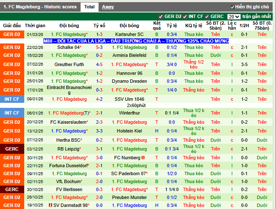Click VfL Bochum team name
Screen dimensions: 276x209
(69, 181)
